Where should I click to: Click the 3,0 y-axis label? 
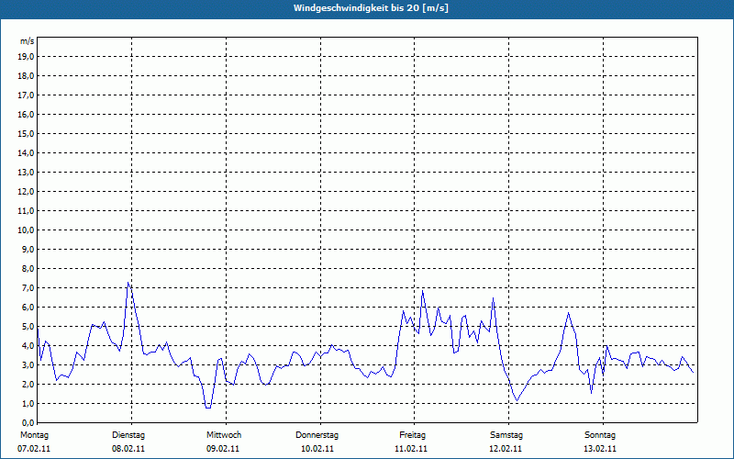tap(28, 364)
